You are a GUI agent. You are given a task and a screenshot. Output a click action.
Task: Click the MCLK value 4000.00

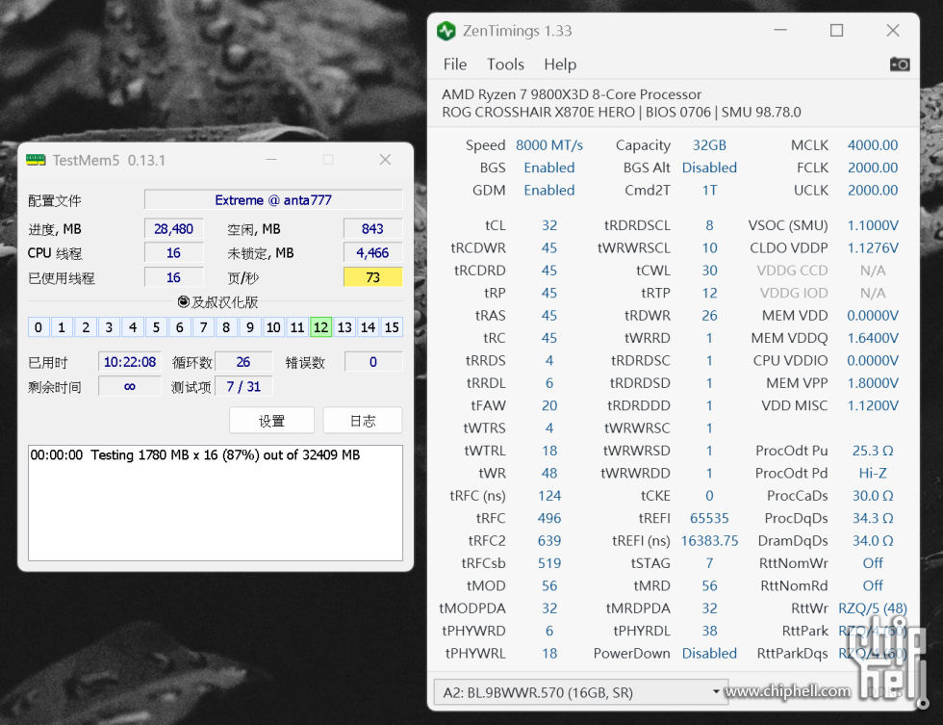[873, 145]
